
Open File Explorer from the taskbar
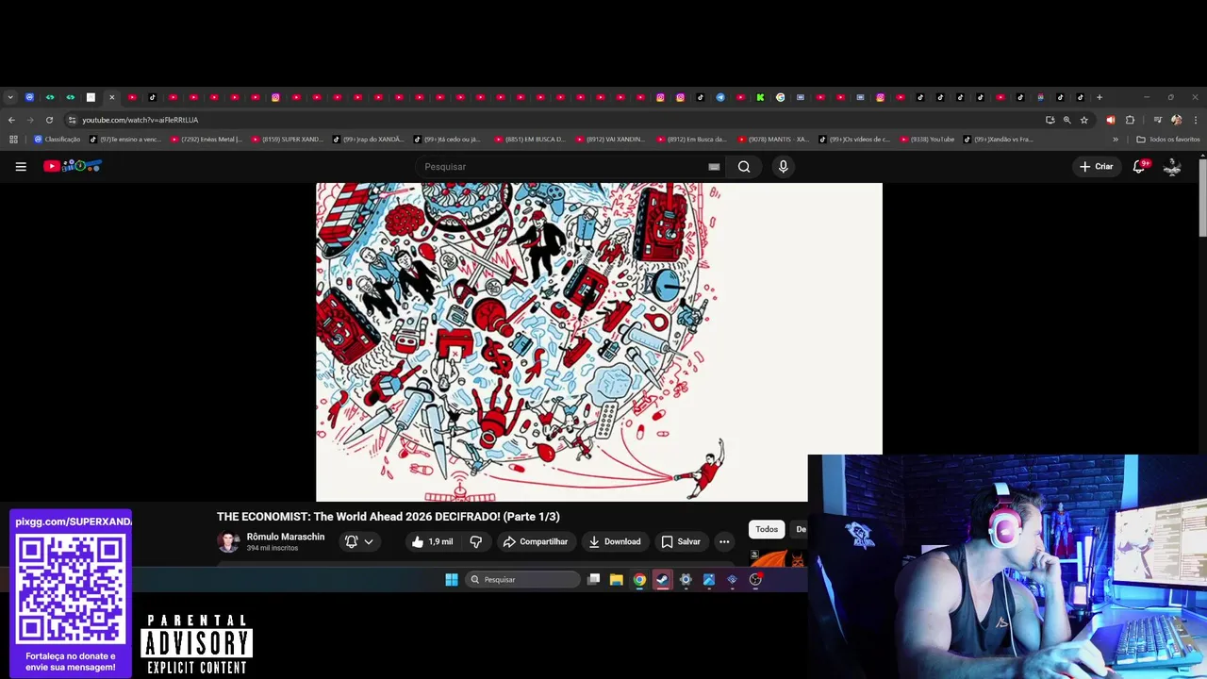click(616, 579)
